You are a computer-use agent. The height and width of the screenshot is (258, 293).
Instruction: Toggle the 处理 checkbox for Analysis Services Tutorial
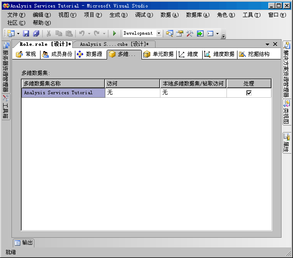click(x=249, y=93)
